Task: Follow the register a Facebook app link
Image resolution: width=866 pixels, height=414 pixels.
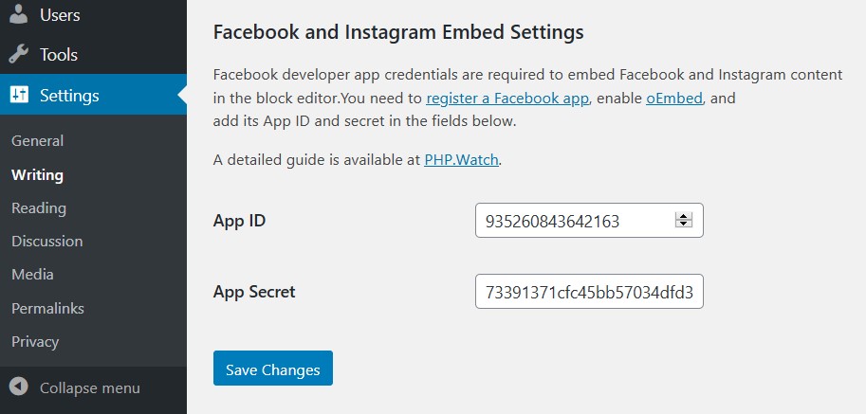Action: pyautogui.click(x=507, y=99)
